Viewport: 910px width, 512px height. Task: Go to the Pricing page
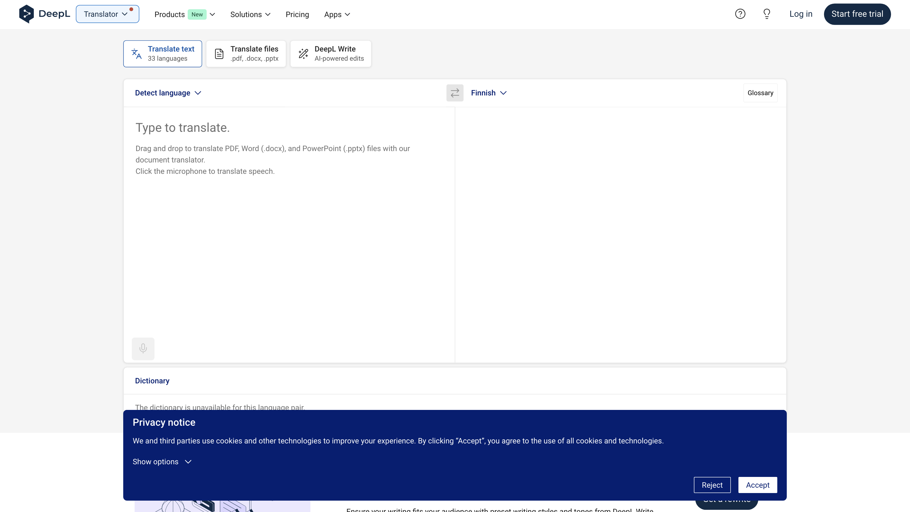pyautogui.click(x=297, y=15)
